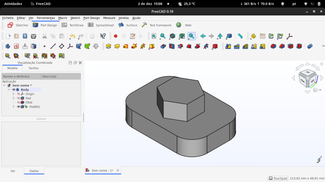Click the Thickness tool icon

299,46
